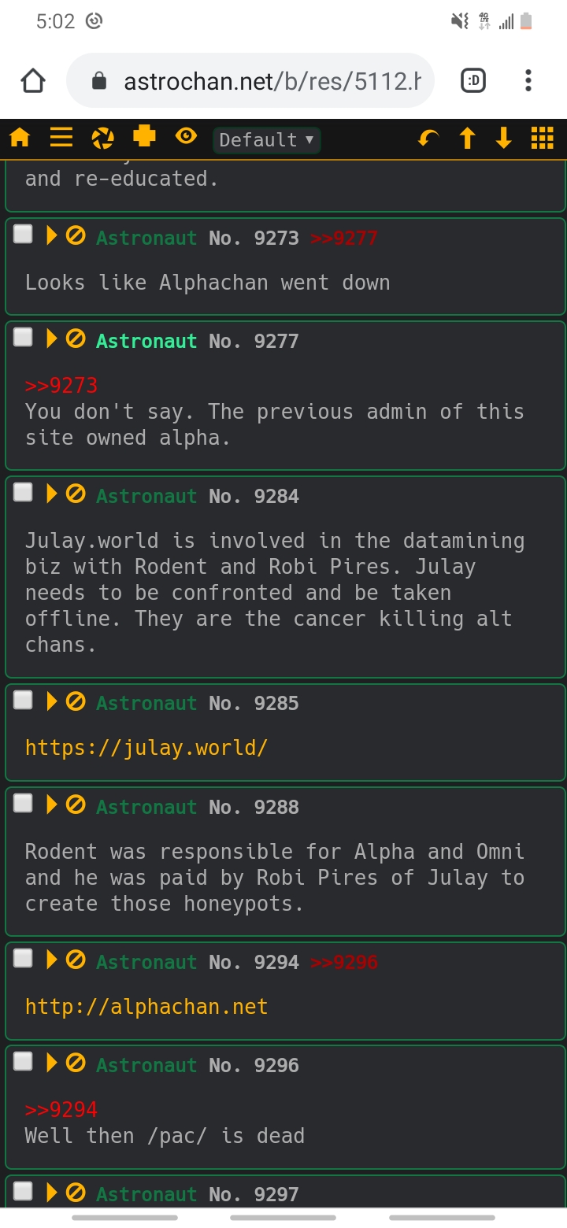Open the hamburger board list menu
Viewport: 567px width, 1228px height.
click(61, 138)
